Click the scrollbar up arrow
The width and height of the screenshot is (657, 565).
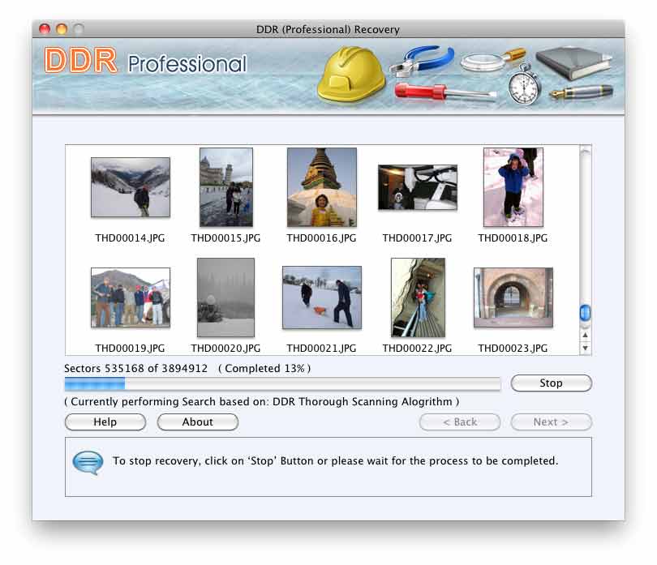[x=585, y=335]
